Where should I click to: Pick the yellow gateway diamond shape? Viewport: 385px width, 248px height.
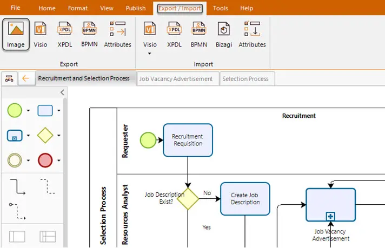point(45,135)
